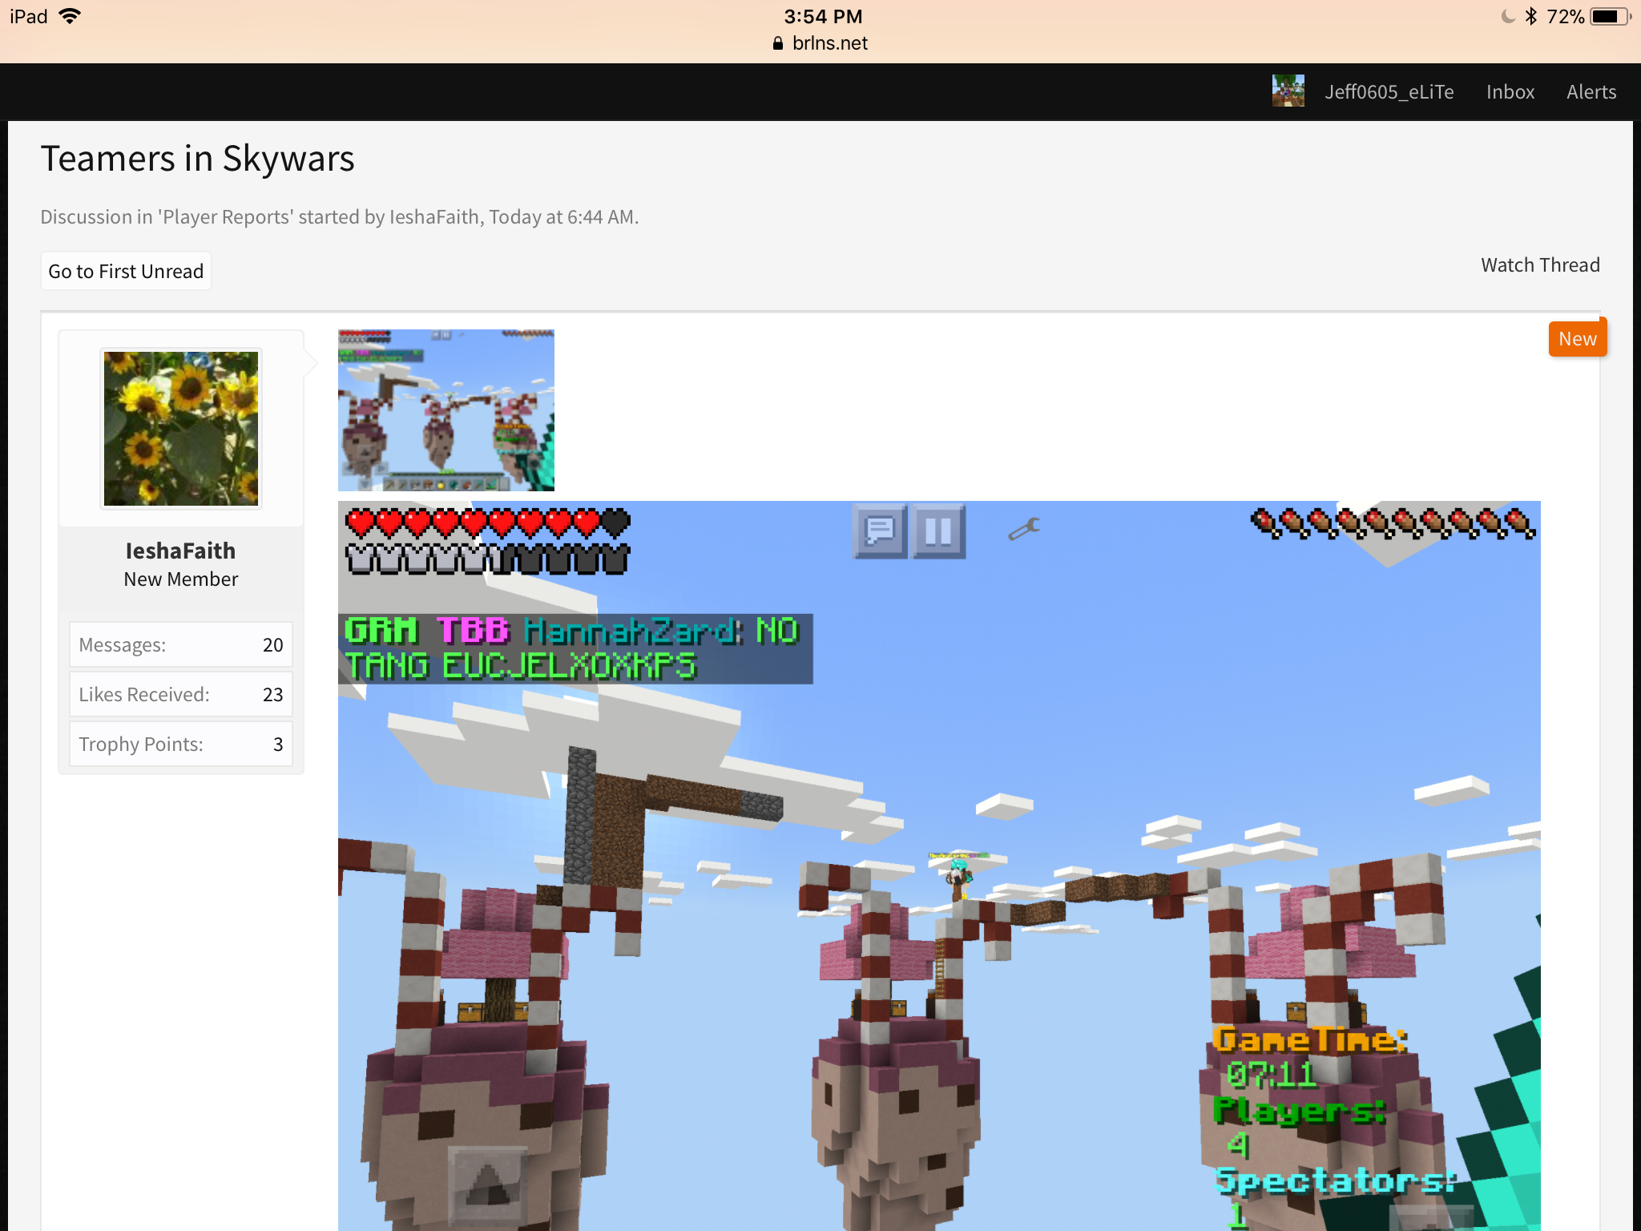
Task: Tap the Do Not Disturb moon icon
Action: [1508, 16]
